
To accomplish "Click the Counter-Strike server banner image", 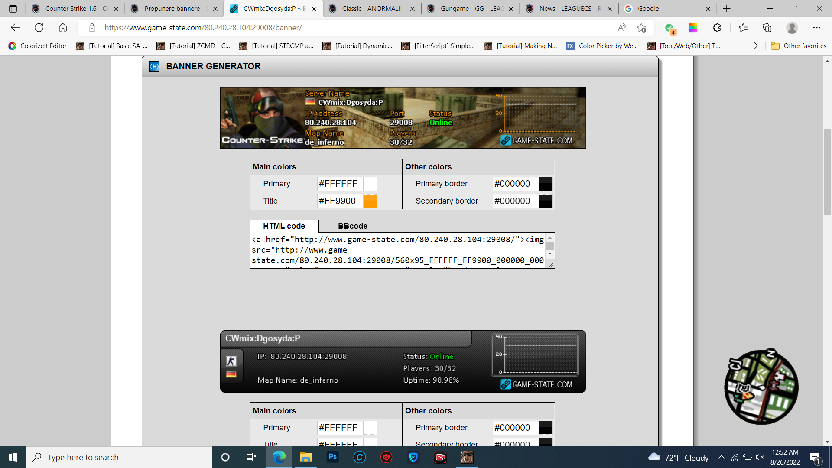I will coord(403,118).
